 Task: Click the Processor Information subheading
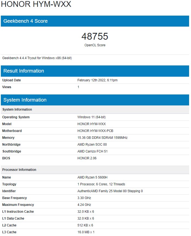coord(95,170)
